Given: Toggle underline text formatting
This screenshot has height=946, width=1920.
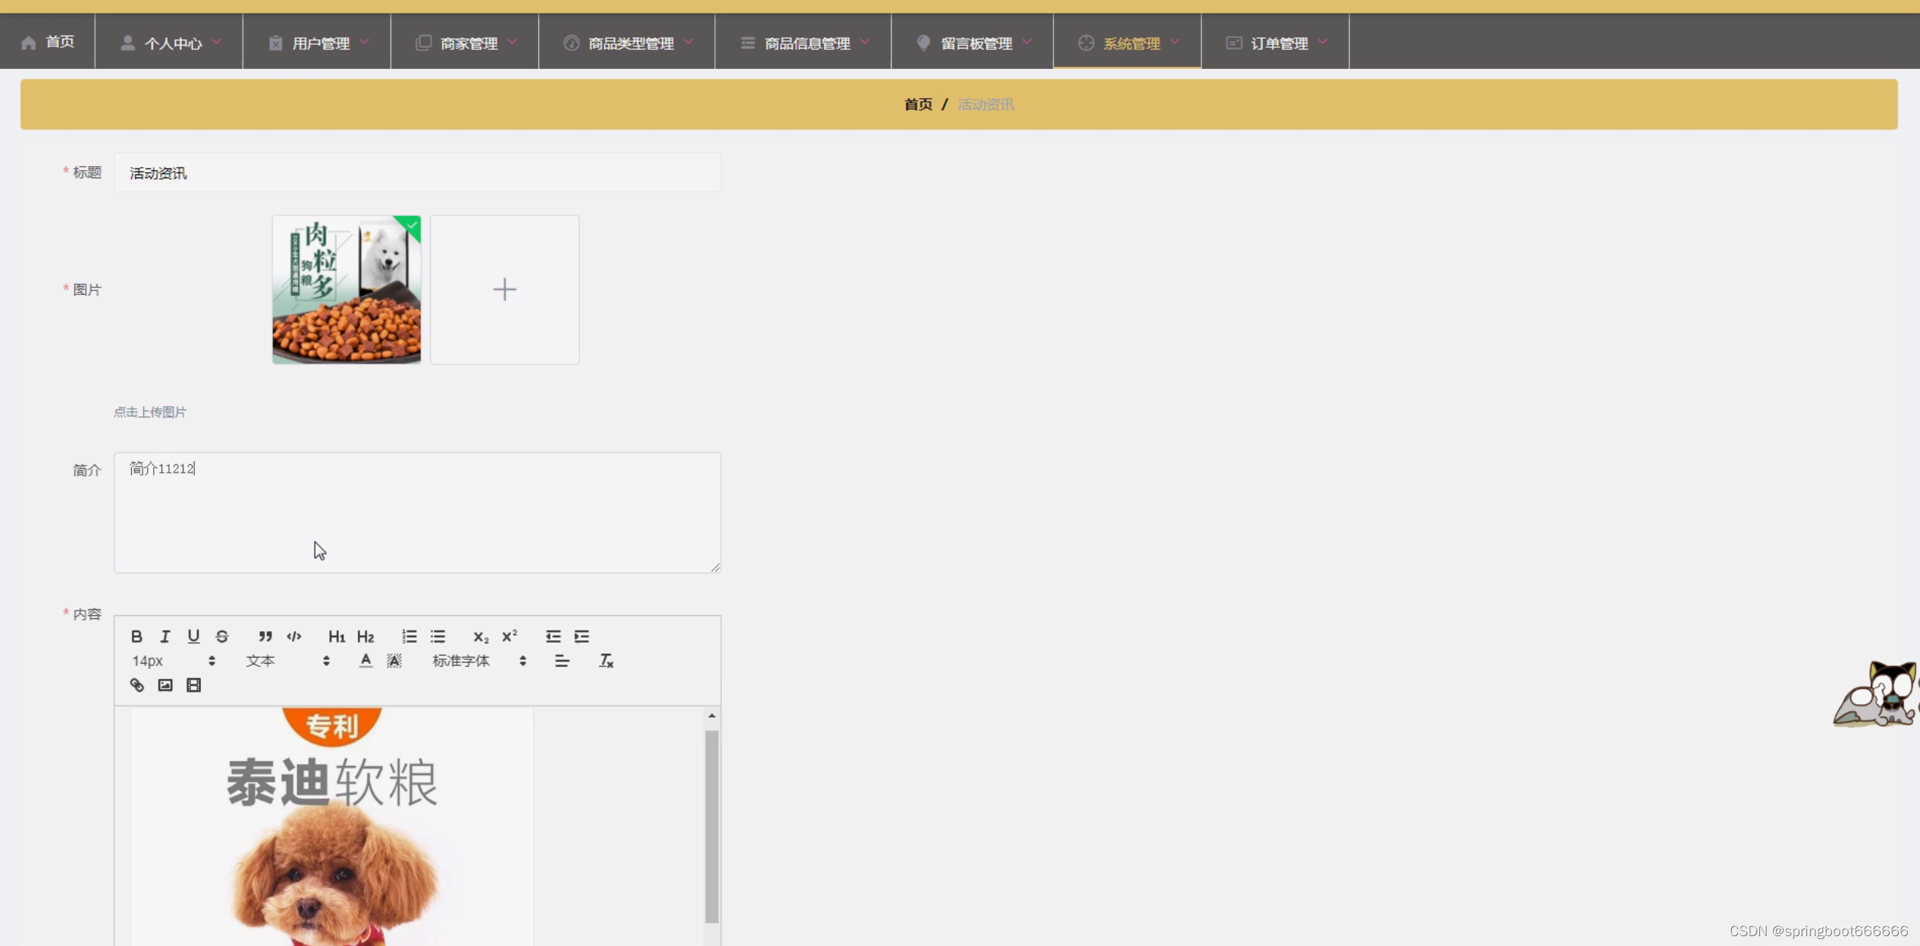Looking at the screenshot, I should click(193, 636).
